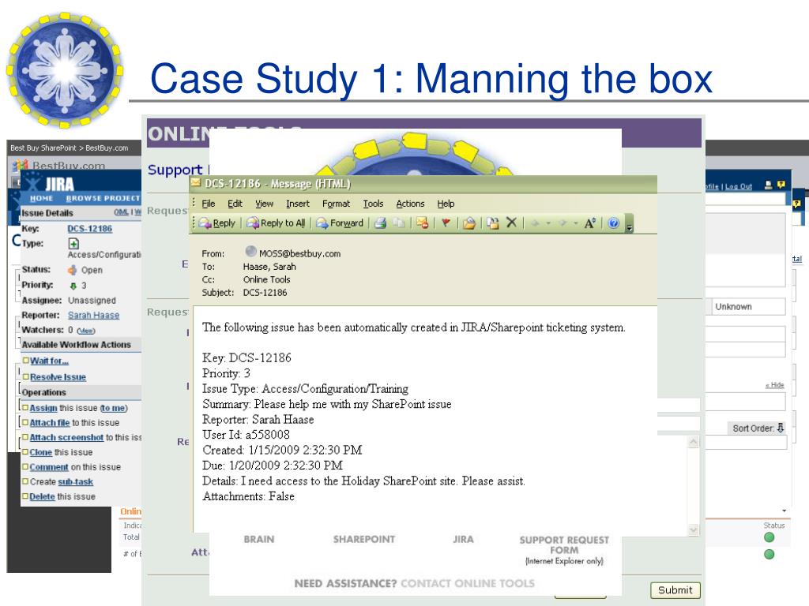Open the Support Request Form footer link
The width and height of the screenshot is (809, 606).
(564, 544)
